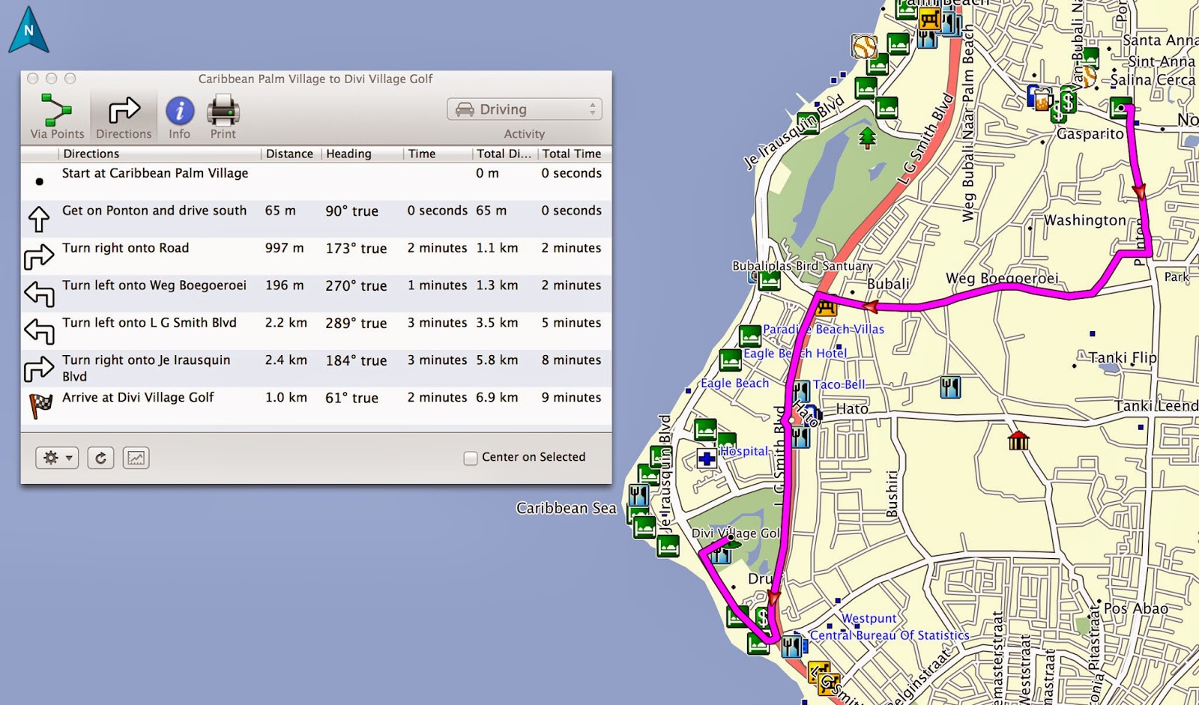
Task: Show the elevation graph button
Action: pyautogui.click(x=136, y=458)
